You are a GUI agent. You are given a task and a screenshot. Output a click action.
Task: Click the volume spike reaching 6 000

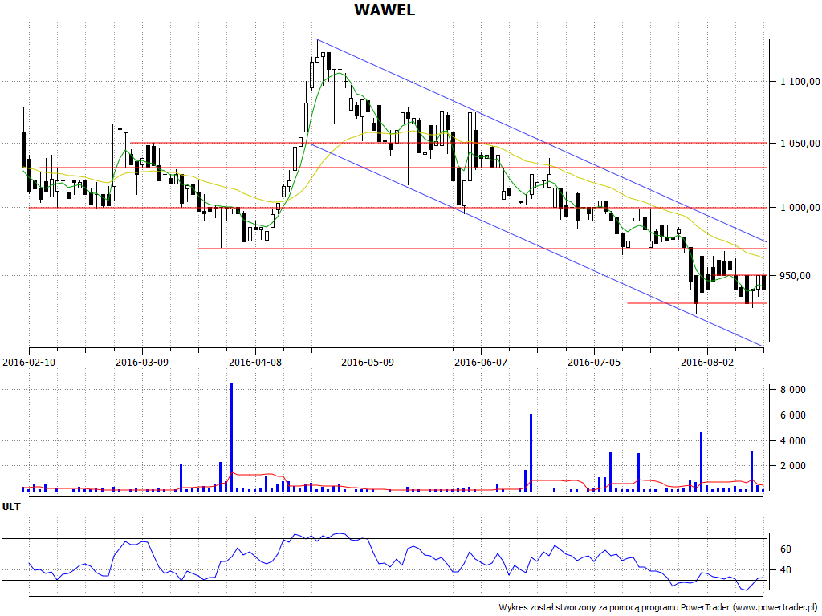point(531,452)
